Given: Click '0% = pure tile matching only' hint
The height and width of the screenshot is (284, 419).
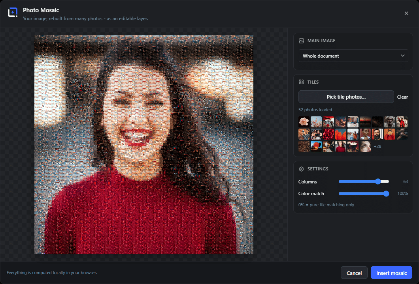Looking at the screenshot, I should [x=326, y=205].
